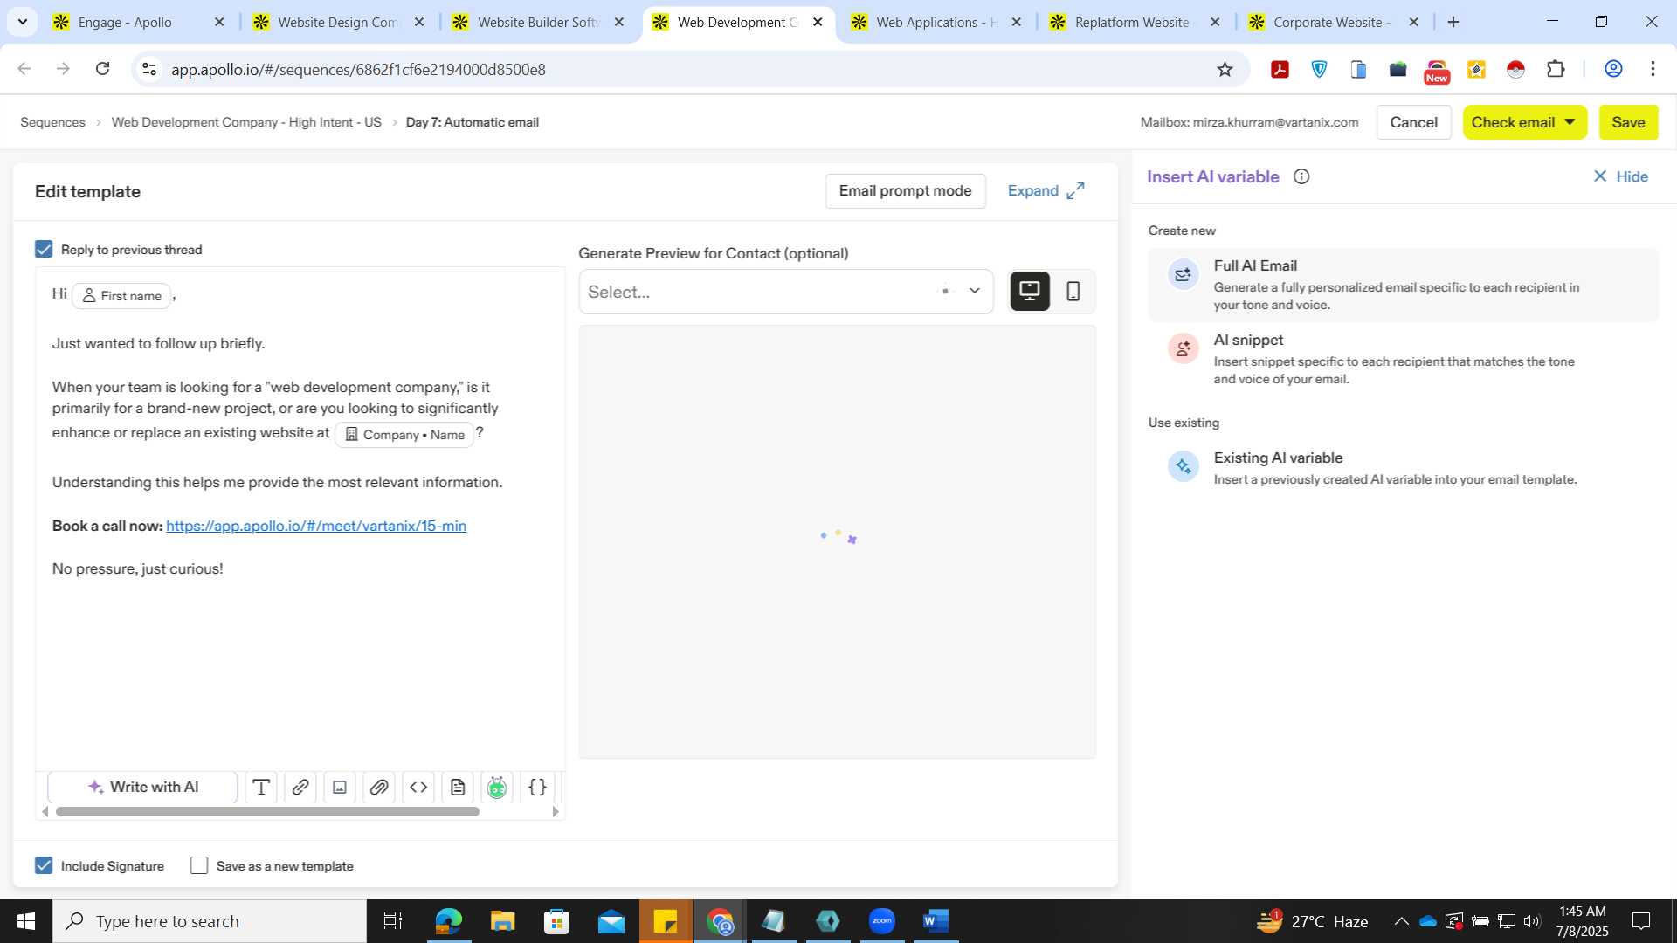Open the Chrome tab search dropdown
Image resolution: width=1677 pixels, height=943 pixels.
[x=22, y=22]
